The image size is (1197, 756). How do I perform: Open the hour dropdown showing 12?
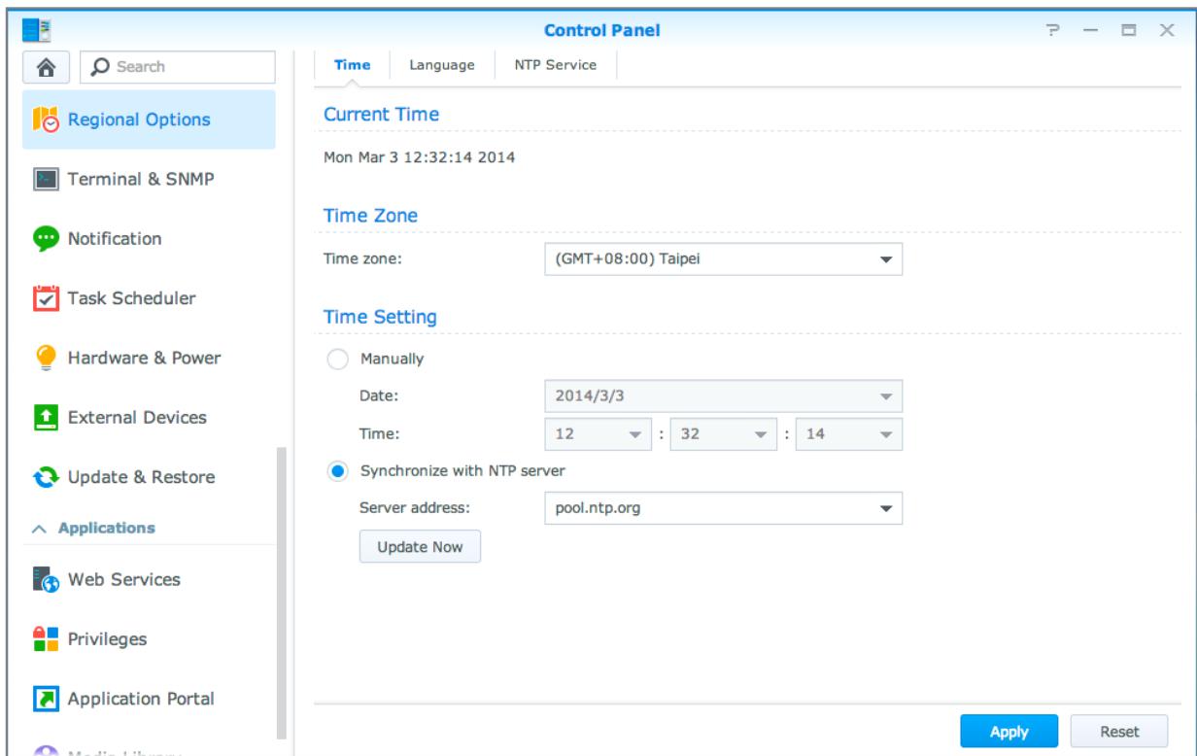point(598,434)
